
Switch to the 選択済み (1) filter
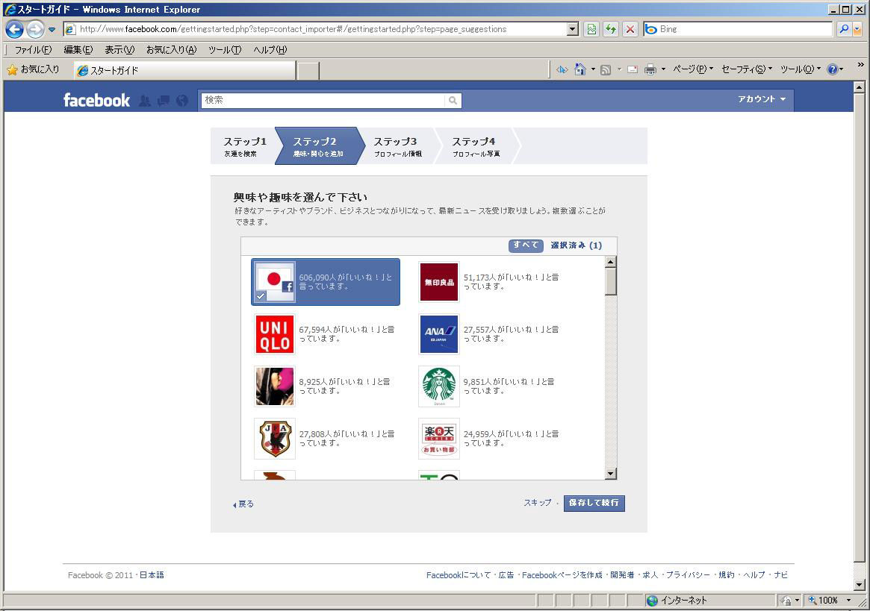576,245
